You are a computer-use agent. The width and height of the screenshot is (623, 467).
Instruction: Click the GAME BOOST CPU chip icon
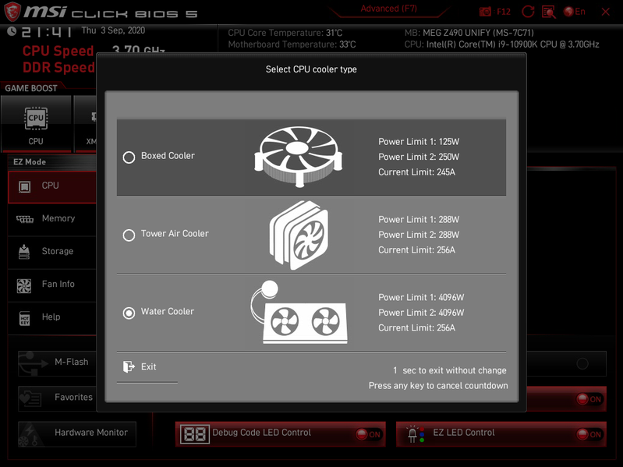click(36, 118)
